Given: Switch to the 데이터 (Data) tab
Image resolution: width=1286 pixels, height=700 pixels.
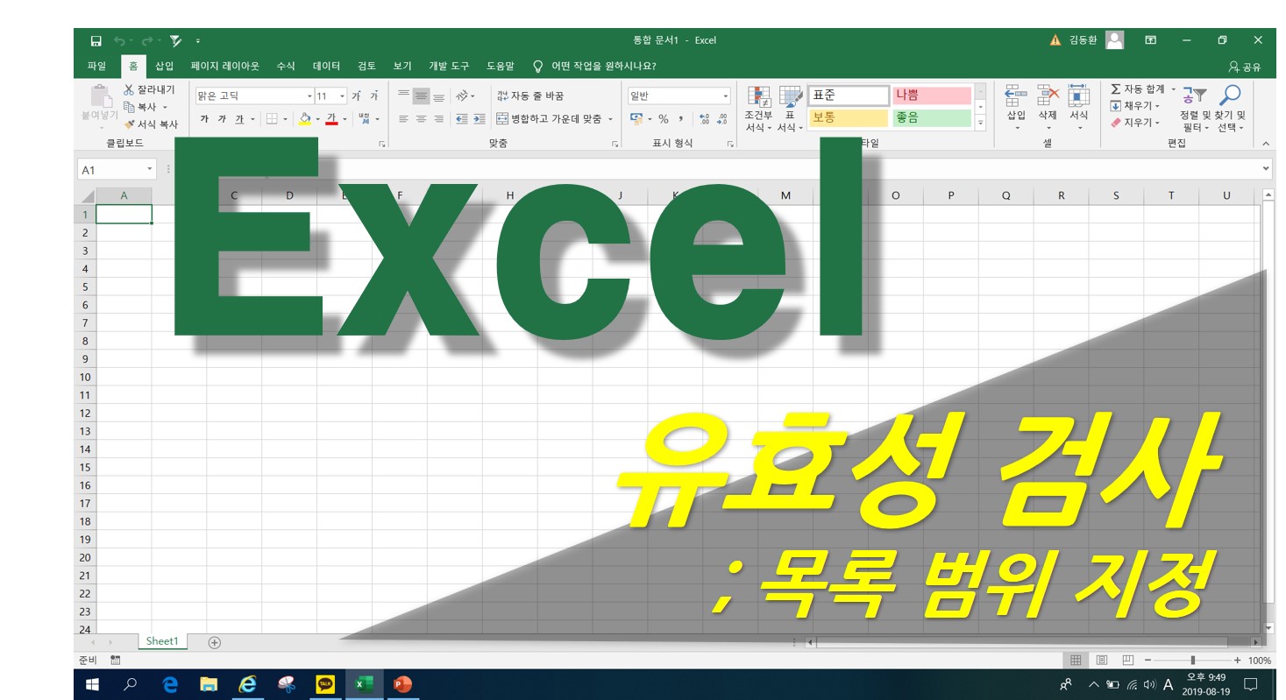Looking at the screenshot, I should [327, 66].
